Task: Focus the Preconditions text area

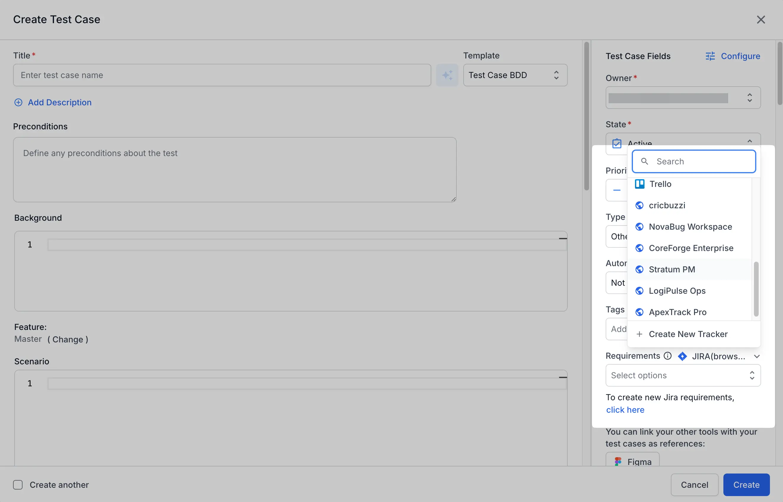Action: click(x=235, y=169)
